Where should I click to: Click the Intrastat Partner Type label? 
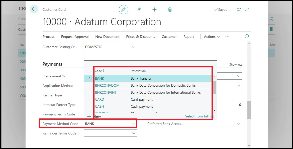pos(59,105)
